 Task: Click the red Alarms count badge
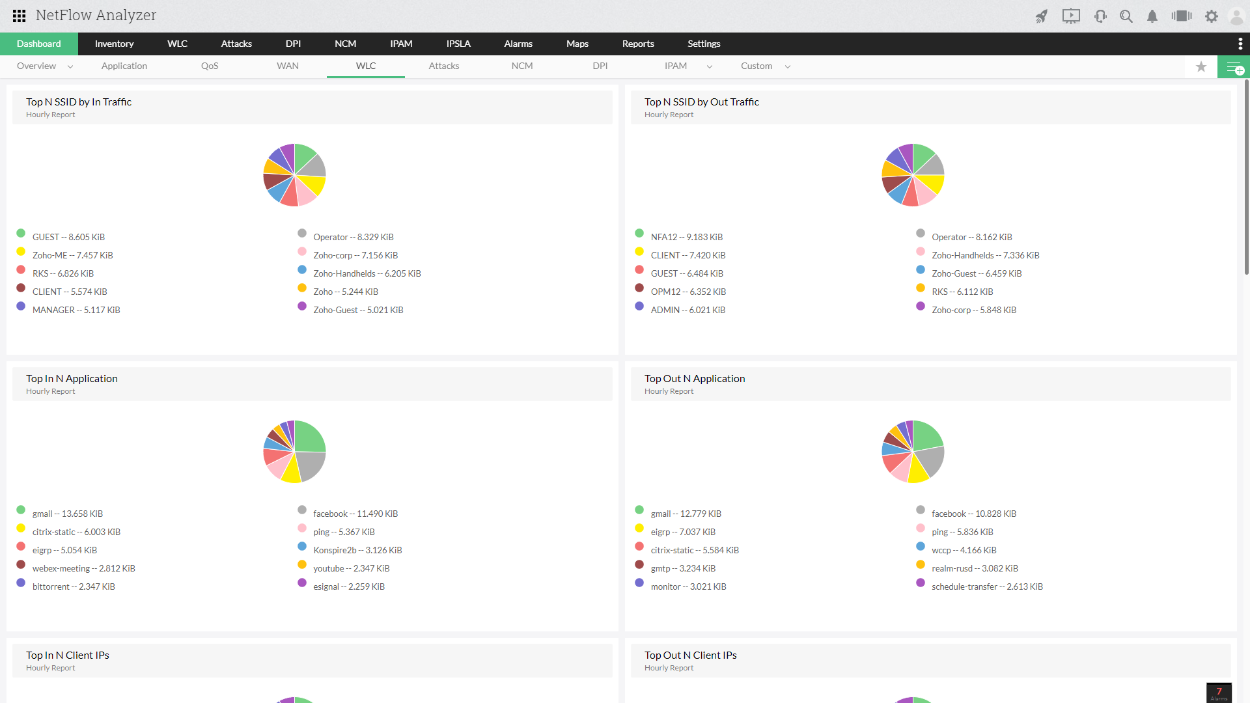1219,693
